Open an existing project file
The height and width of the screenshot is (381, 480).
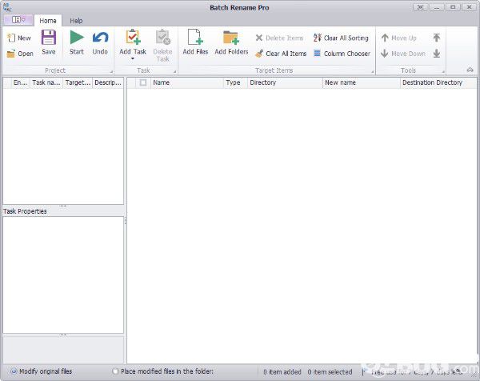pos(20,54)
